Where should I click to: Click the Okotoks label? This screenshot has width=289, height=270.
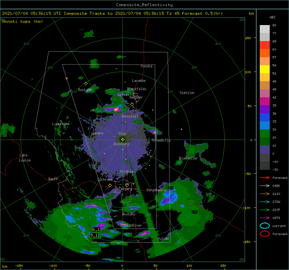(128, 214)
